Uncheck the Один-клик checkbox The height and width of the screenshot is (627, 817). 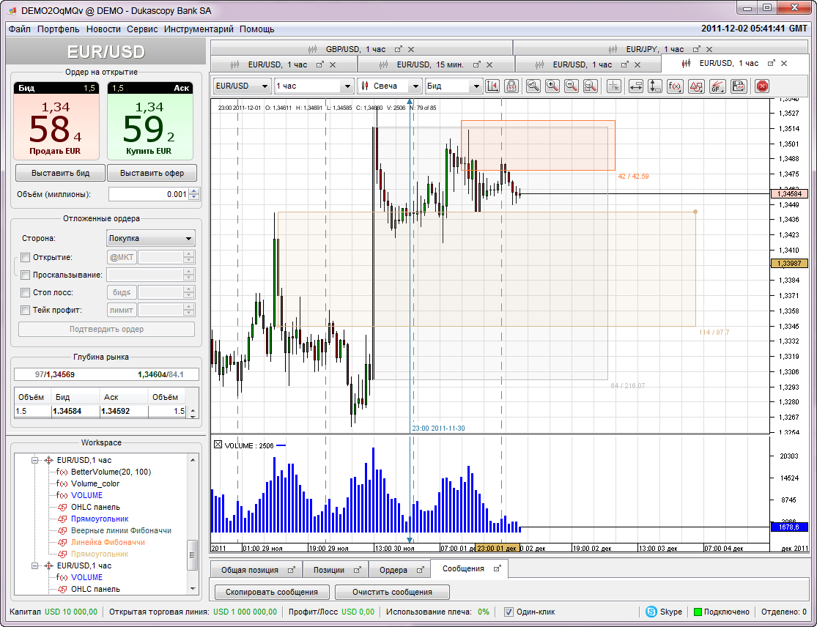point(509,612)
